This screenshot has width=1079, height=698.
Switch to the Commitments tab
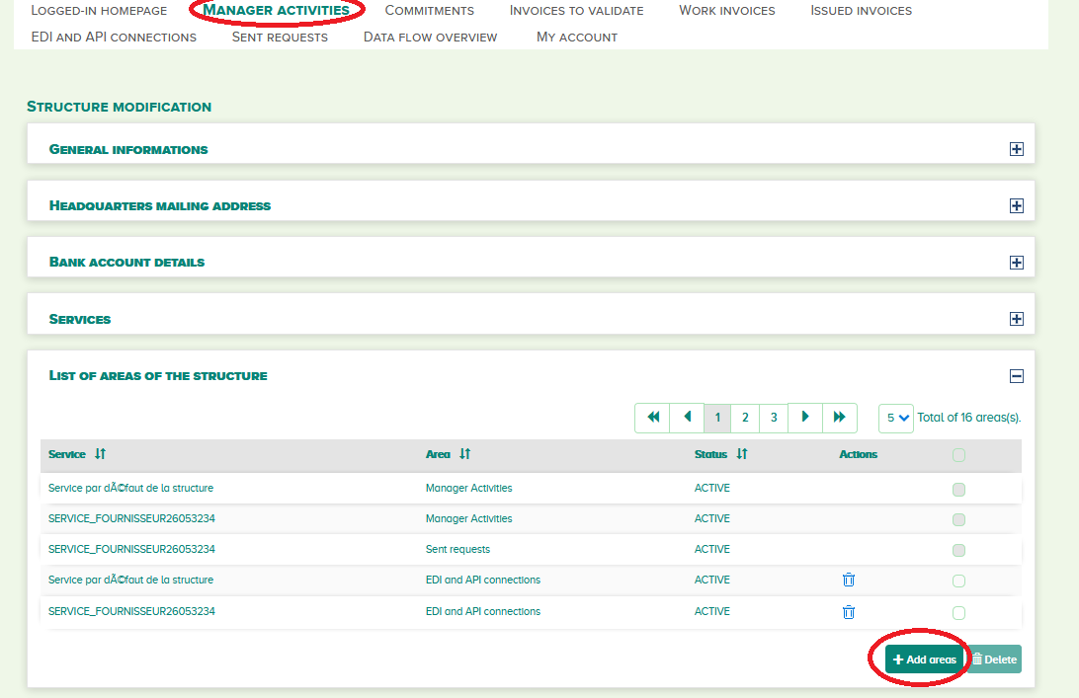(x=430, y=11)
